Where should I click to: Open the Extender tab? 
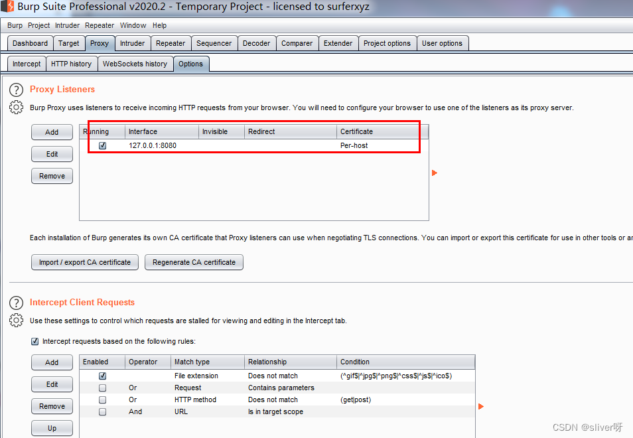(x=338, y=43)
